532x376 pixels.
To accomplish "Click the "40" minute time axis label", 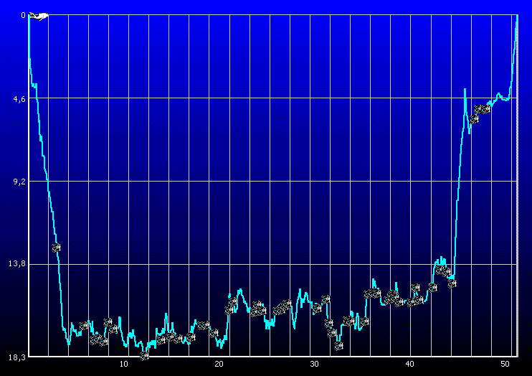I will pos(410,364).
